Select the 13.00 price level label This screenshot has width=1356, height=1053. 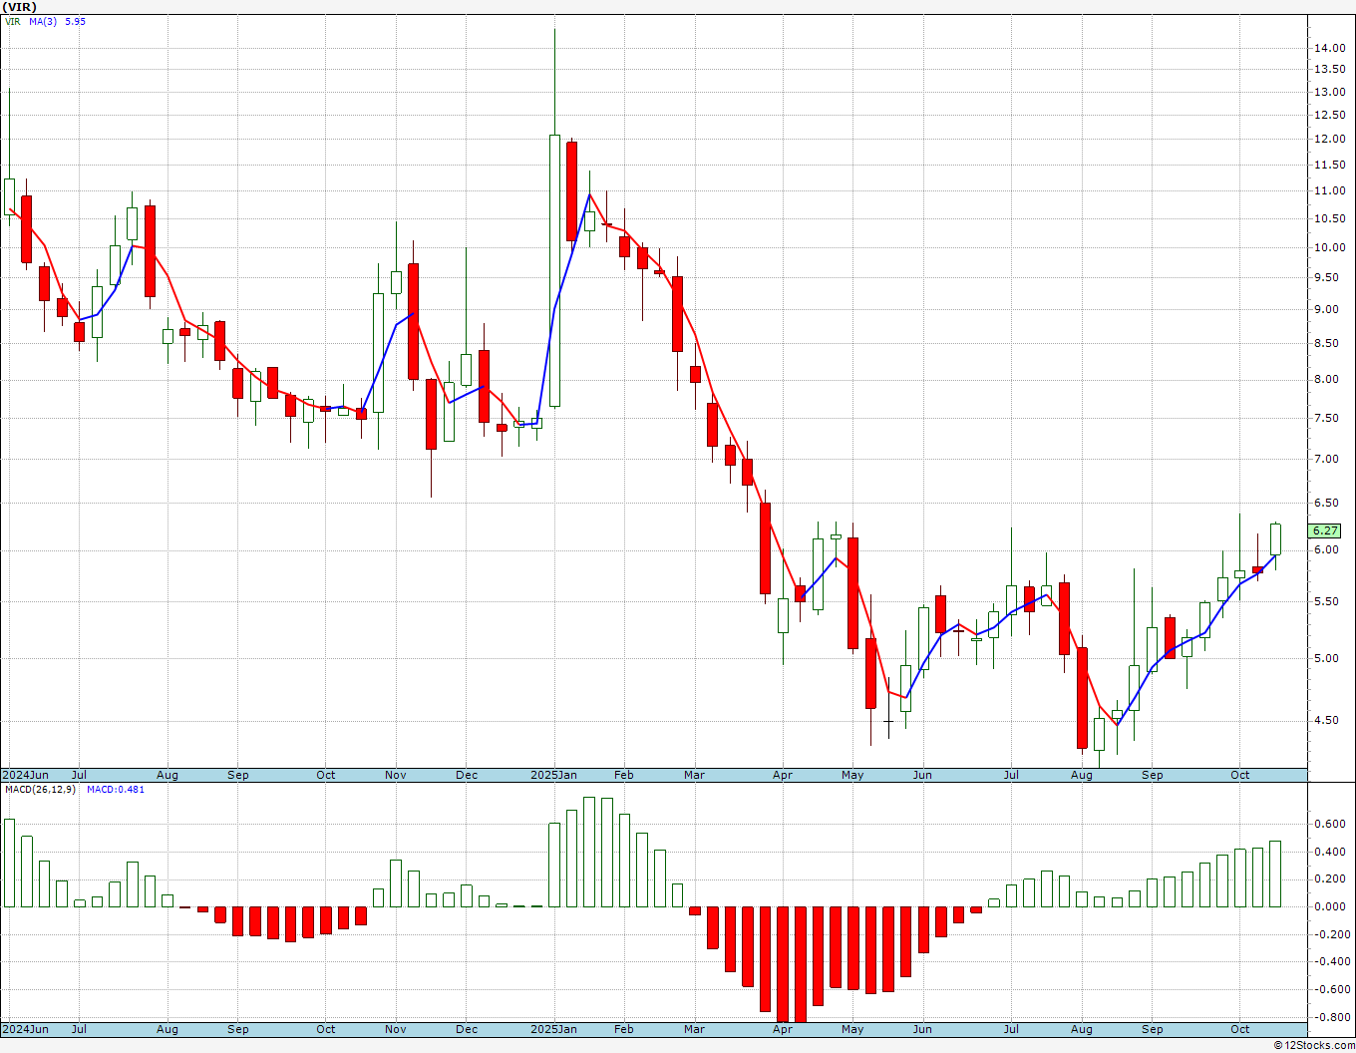pos(1329,93)
